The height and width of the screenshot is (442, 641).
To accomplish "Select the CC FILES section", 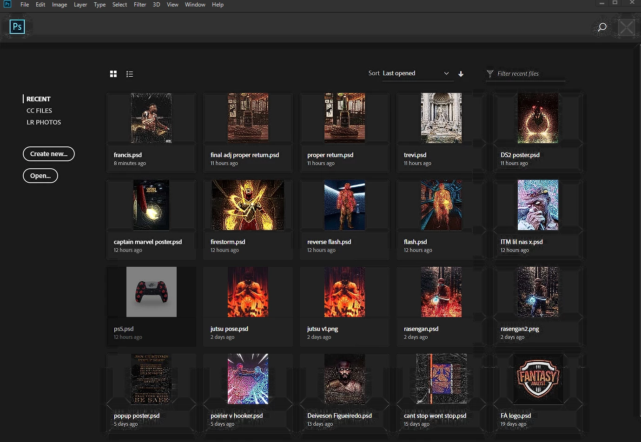I will click(x=39, y=111).
